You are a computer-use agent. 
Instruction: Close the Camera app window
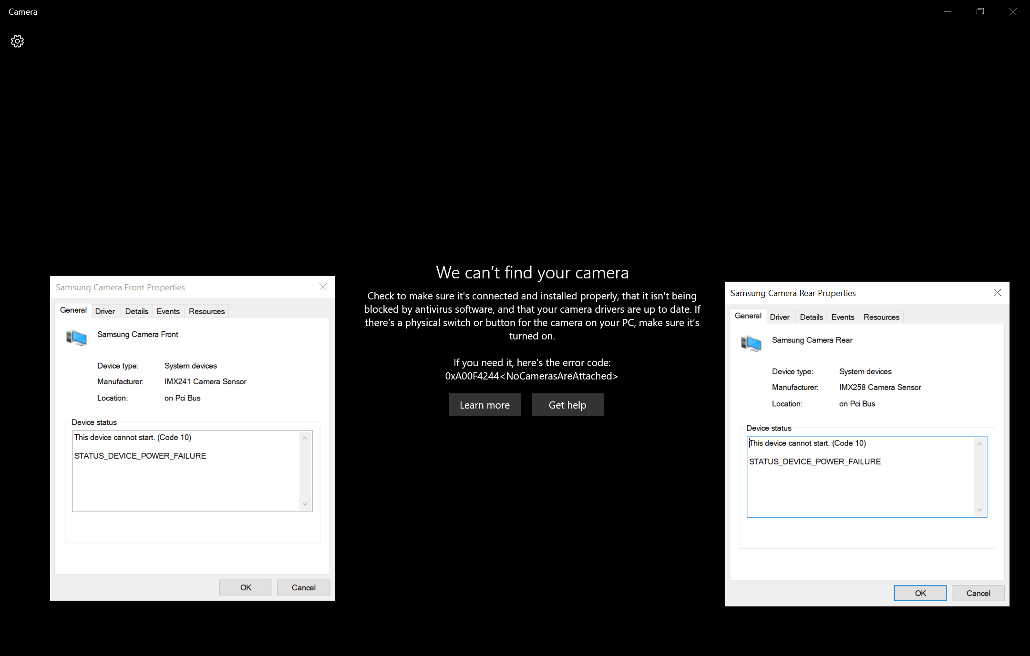1013,12
